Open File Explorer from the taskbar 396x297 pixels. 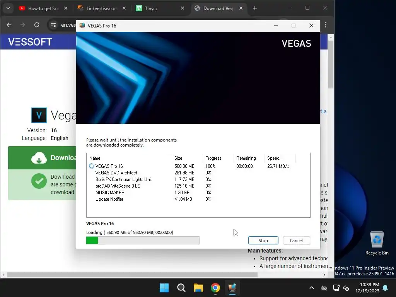click(x=198, y=288)
